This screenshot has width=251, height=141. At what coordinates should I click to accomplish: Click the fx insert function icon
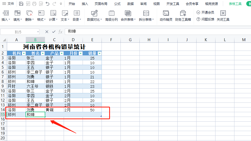tap(60, 32)
